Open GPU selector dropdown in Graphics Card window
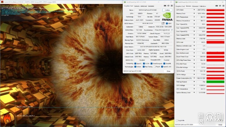This screenshot has width=226, height=127. click(x=138, y=71)
